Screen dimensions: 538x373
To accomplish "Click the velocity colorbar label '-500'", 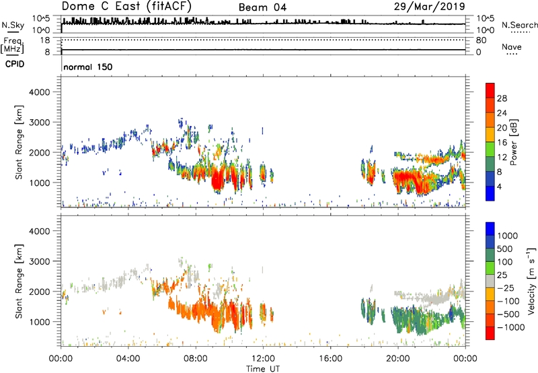I will [x=508, y=314].
